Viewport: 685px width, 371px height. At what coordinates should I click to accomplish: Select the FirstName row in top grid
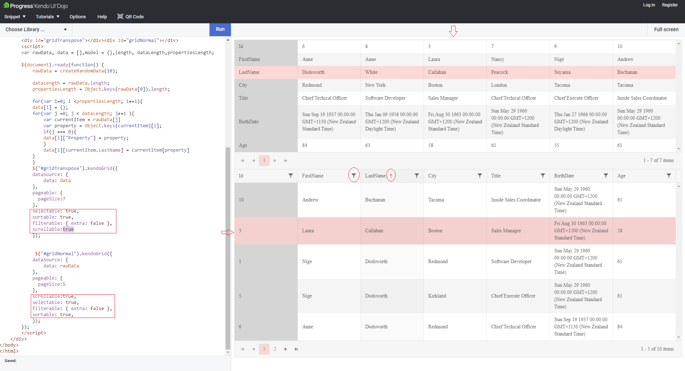455,59
